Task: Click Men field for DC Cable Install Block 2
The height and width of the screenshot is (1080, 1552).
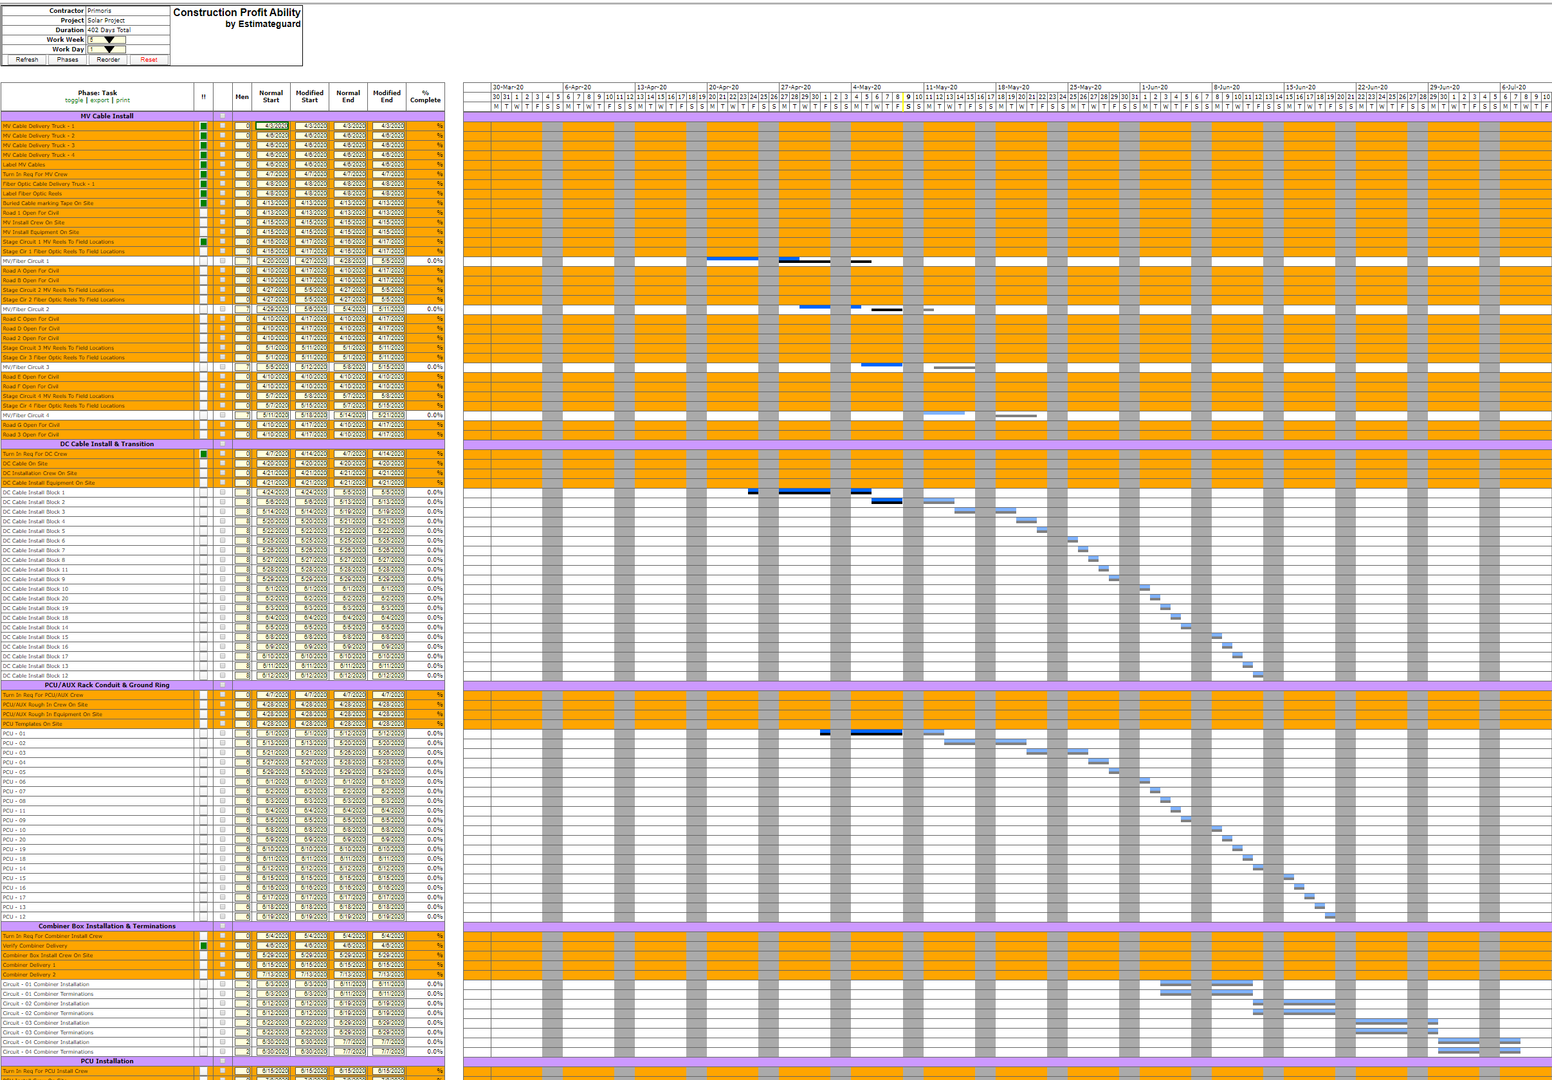Action: point(242,502)
